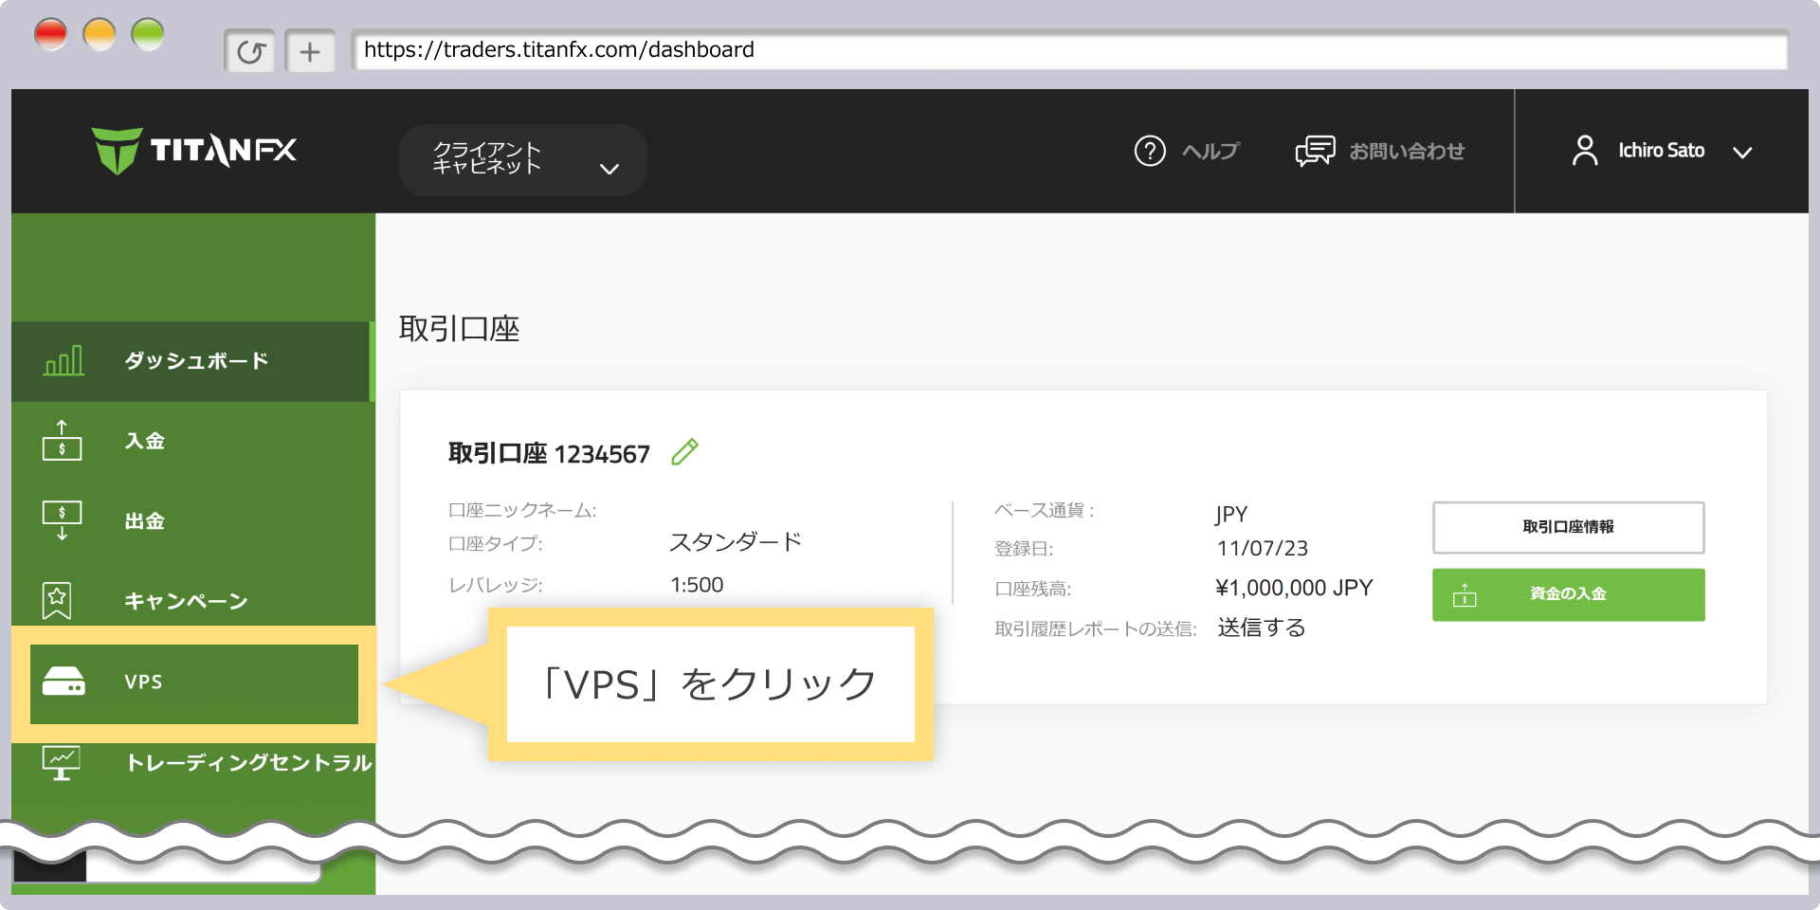This screenshot has width=1820, height=910.
Task: Edit account nickname with pencil icon
Action: point(684,452)
